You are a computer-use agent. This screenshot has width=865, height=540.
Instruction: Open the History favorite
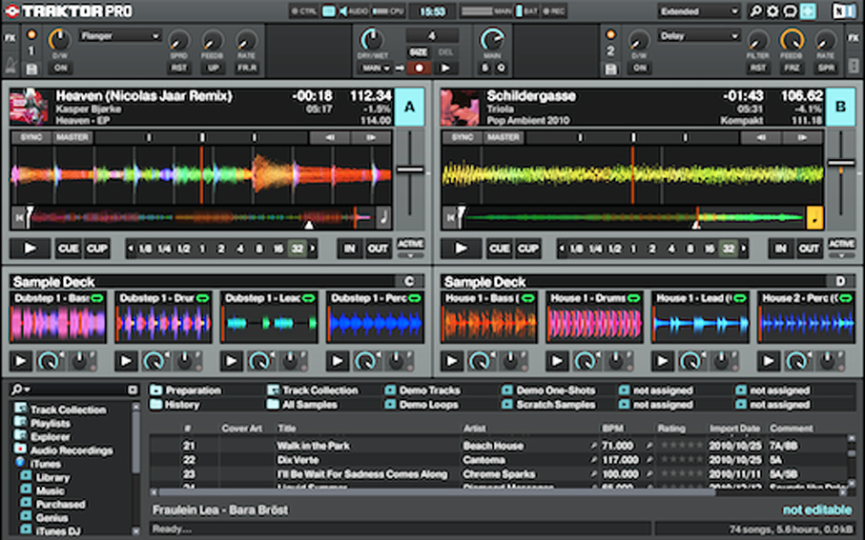click(x=175, y=405)
